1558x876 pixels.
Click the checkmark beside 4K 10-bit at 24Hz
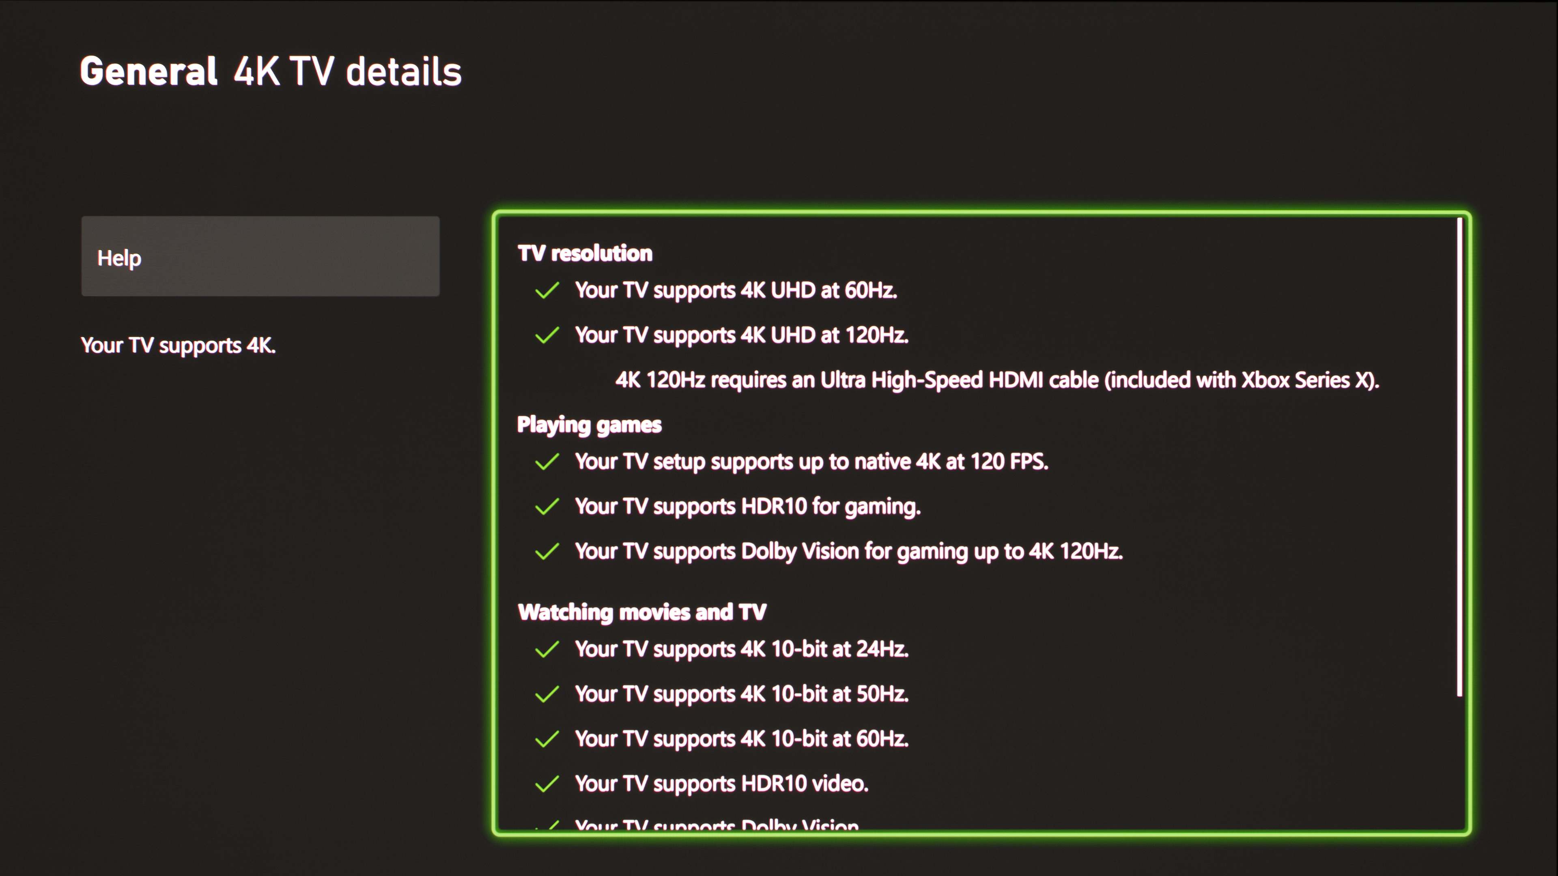547,649
